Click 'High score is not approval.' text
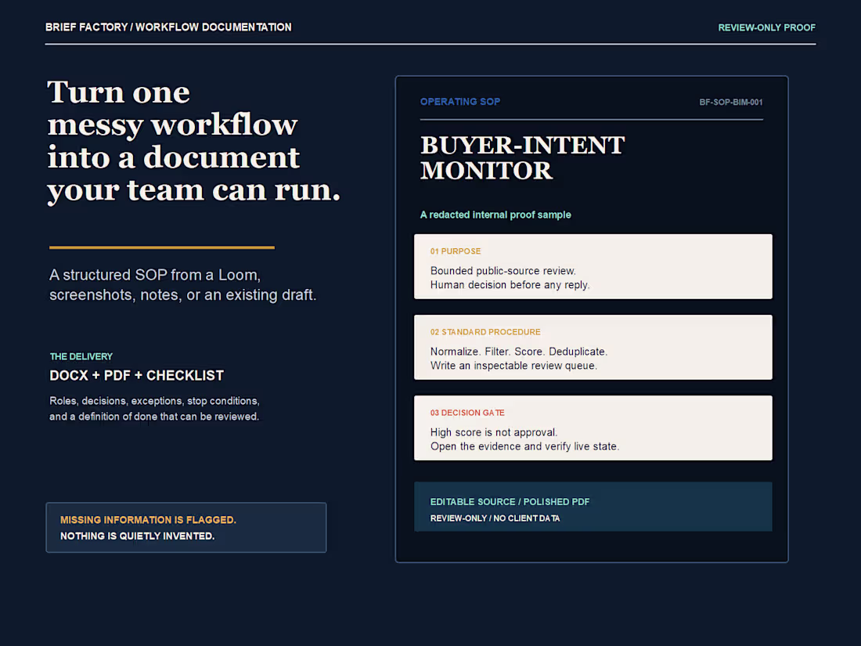861x646 pixels. pos(494,432)
